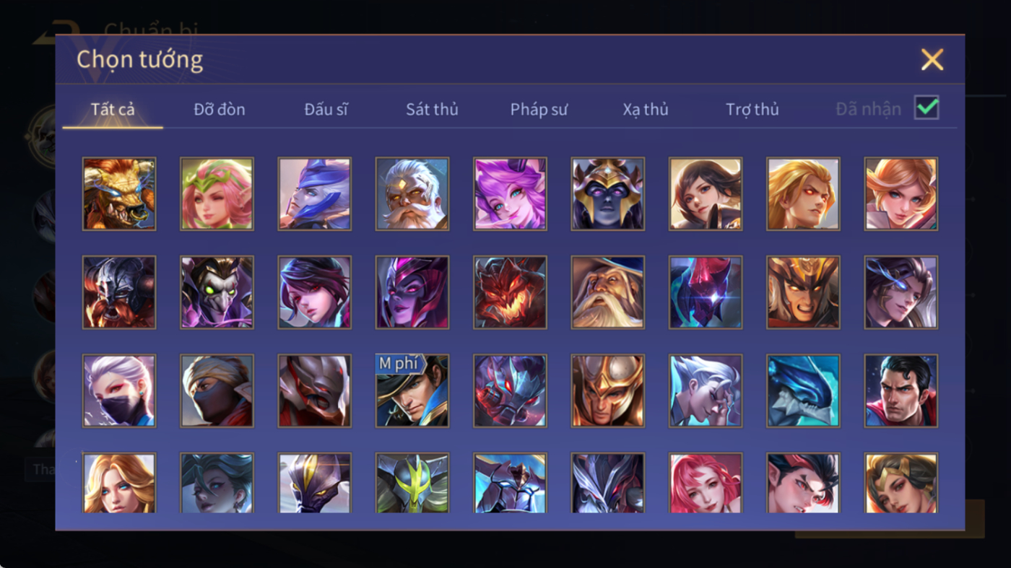
Task: Select the masked white-haired ninja hero
Action: click(119, 390)
